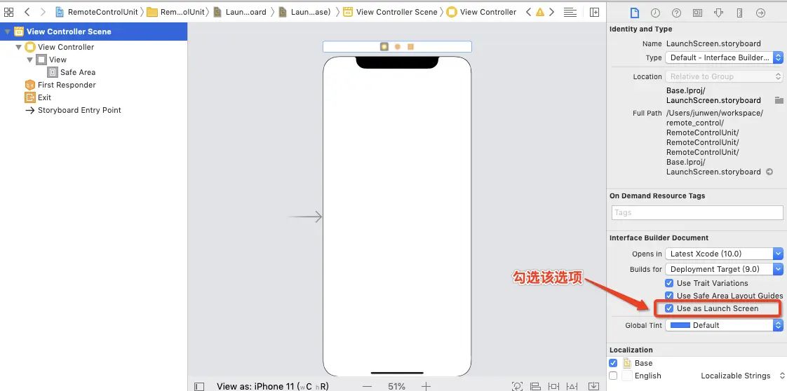Open the File inspector tab
This screenshot has height=391, width=787.
[x=634, y=13]
